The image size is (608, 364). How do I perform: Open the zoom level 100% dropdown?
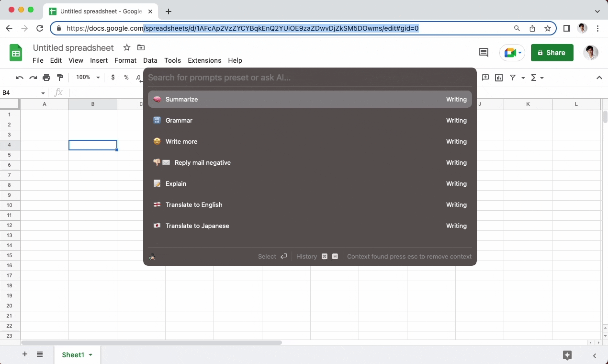pyautogui.click(x=88, y=78)
